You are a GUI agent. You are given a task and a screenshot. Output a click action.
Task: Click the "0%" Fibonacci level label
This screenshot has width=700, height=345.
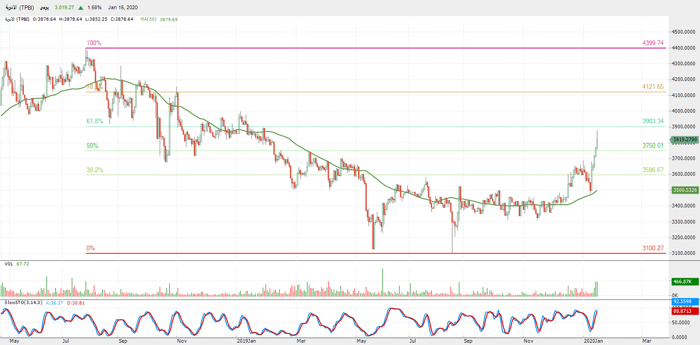click(x=91, y=248)
